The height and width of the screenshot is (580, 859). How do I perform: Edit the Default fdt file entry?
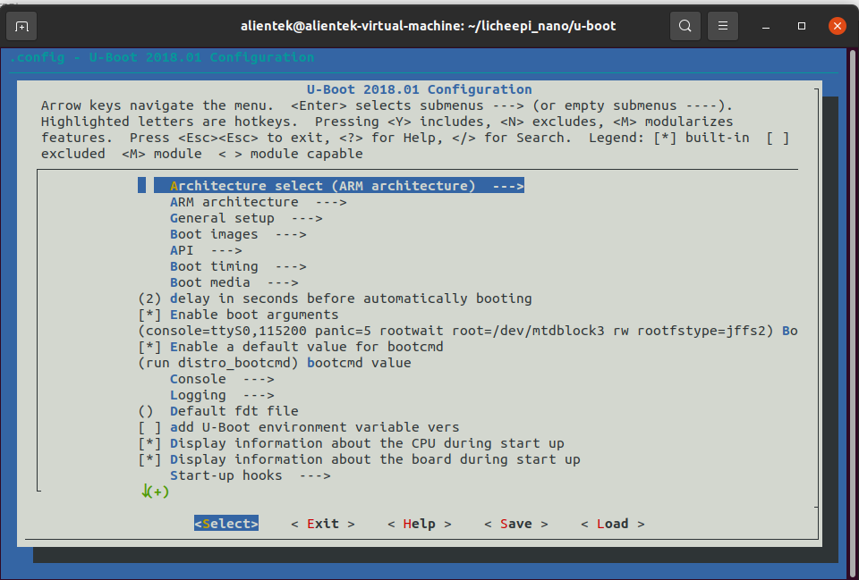(x=218, y=411)
